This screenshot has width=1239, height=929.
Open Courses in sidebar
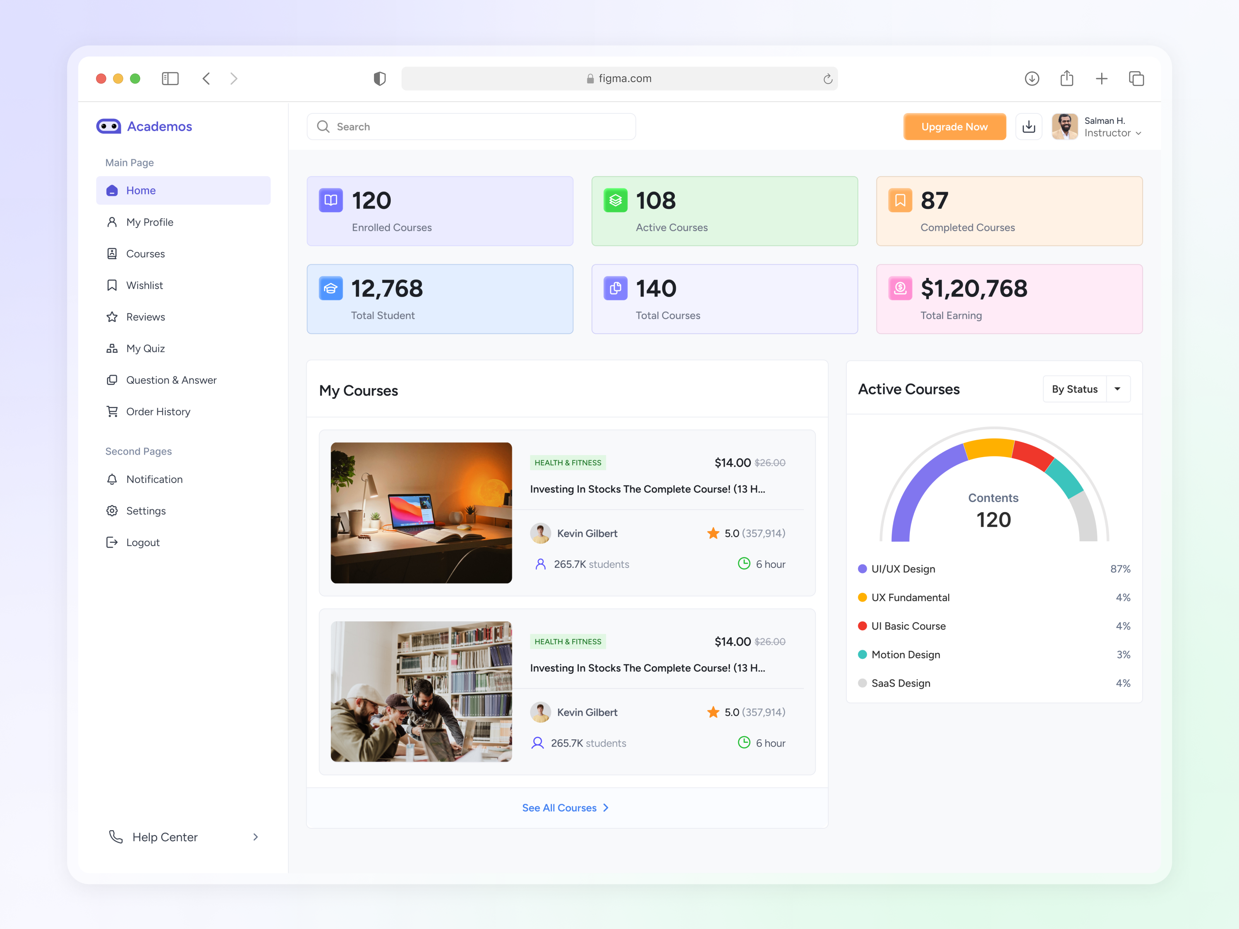183,254
